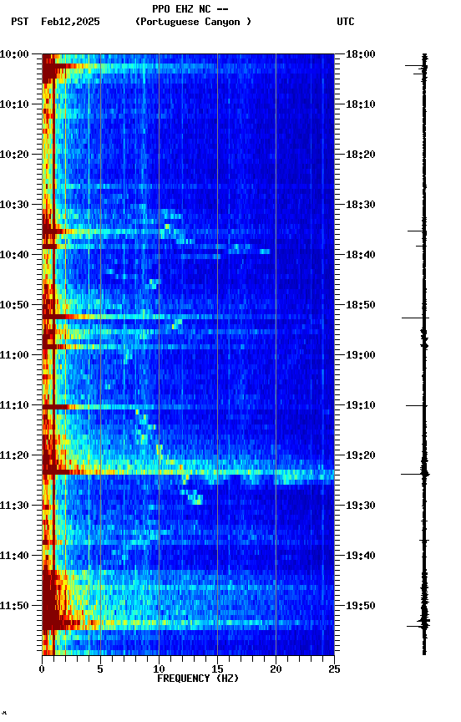The image size is (461, 722).
Task: Click the UTC time label '18:50'
Action: tap(361, 305)
